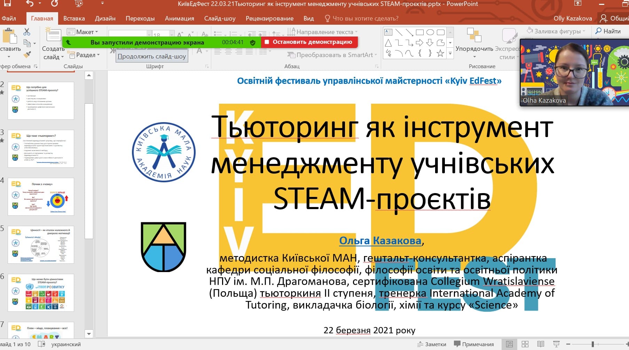Open the Файл tab
Viewport: 629px width, 350px height.
(9, 18)
